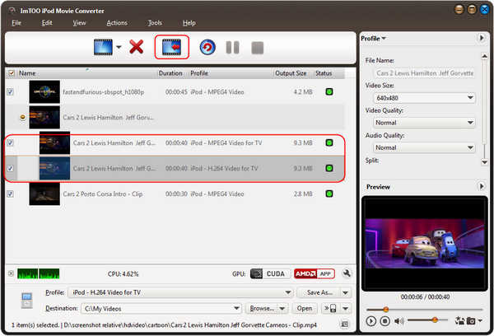The width and height of the screenshot is (494, 336).
Task: Click the File Name input field
Action: (424, 73)
